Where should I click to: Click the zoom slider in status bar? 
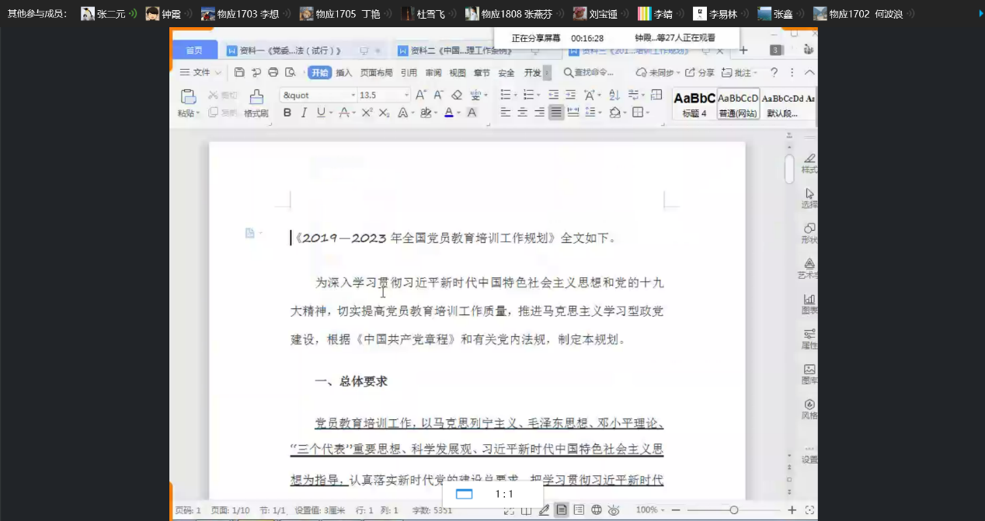tap(733, 510)
